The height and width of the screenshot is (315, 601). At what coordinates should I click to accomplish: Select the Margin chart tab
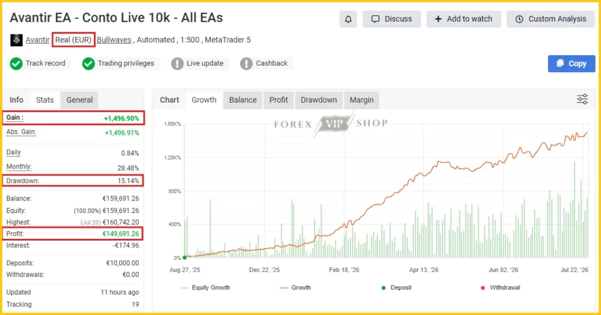[362, 100]
